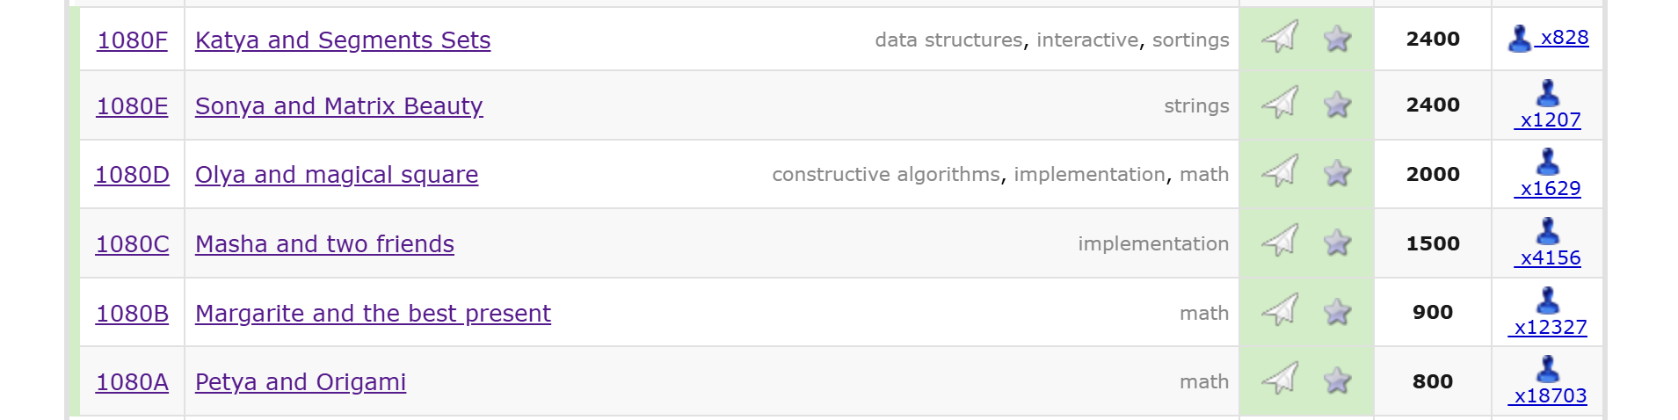
Task: Open problem link 1080F
Action: click(x=132, y=40)
